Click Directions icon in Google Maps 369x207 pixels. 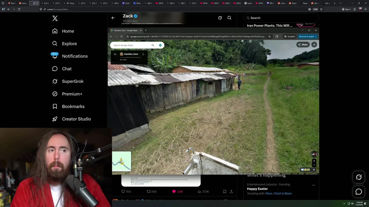click(x=160, y=45)
